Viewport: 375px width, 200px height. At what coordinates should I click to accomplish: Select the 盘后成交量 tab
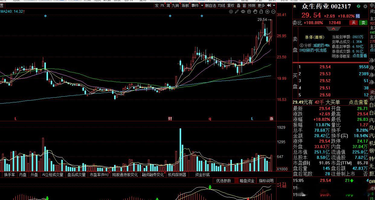(x=76, y=175)
